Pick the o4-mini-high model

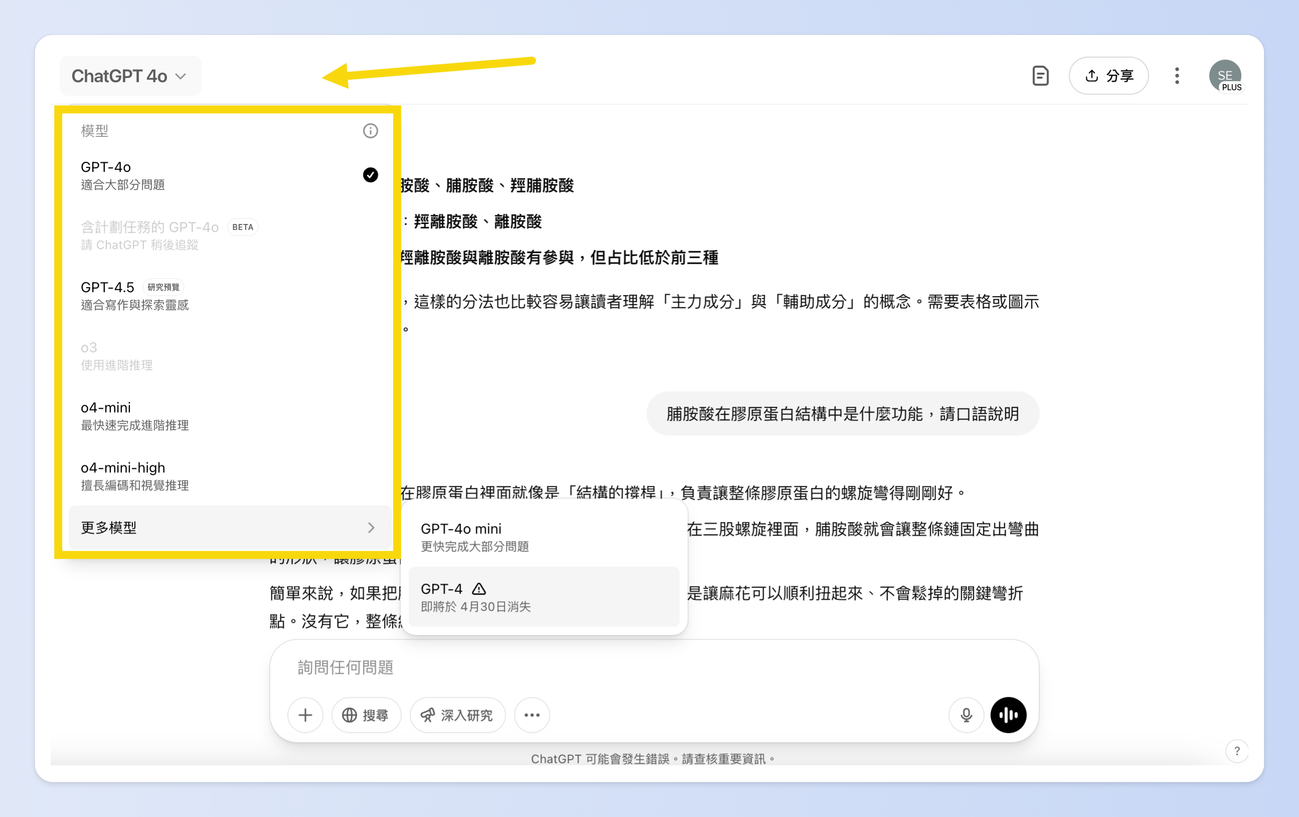point(229,476)
